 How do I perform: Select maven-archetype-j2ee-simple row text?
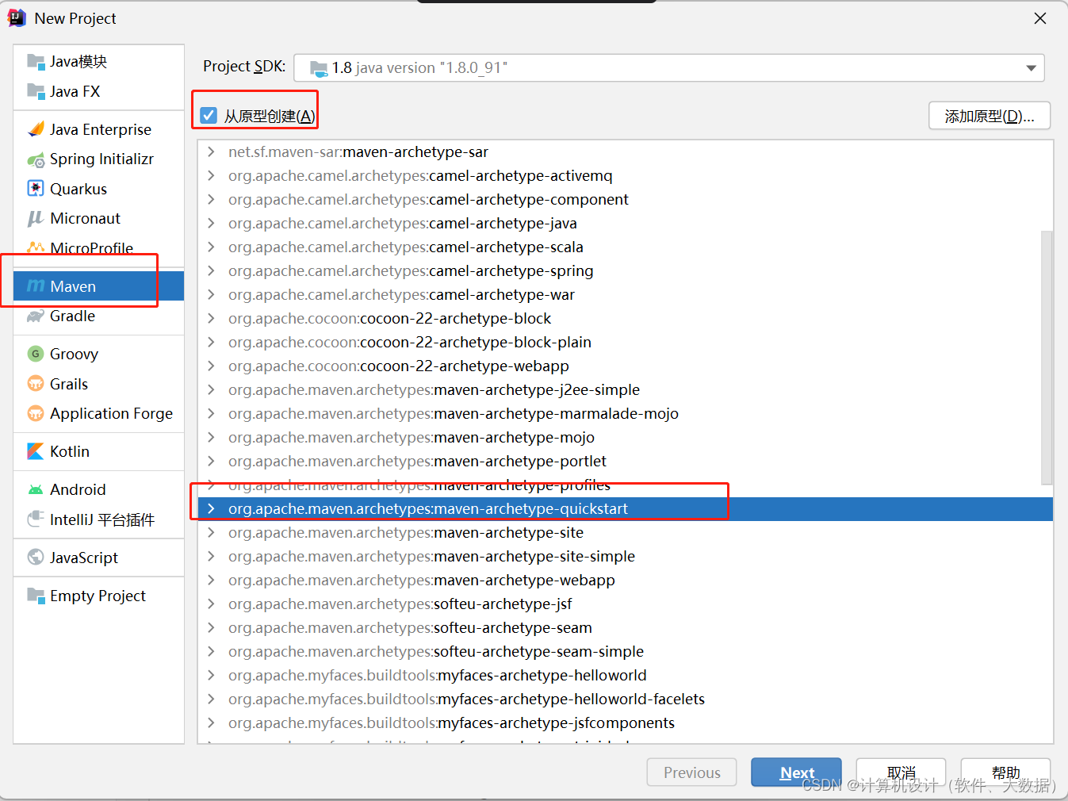point(434,389)
